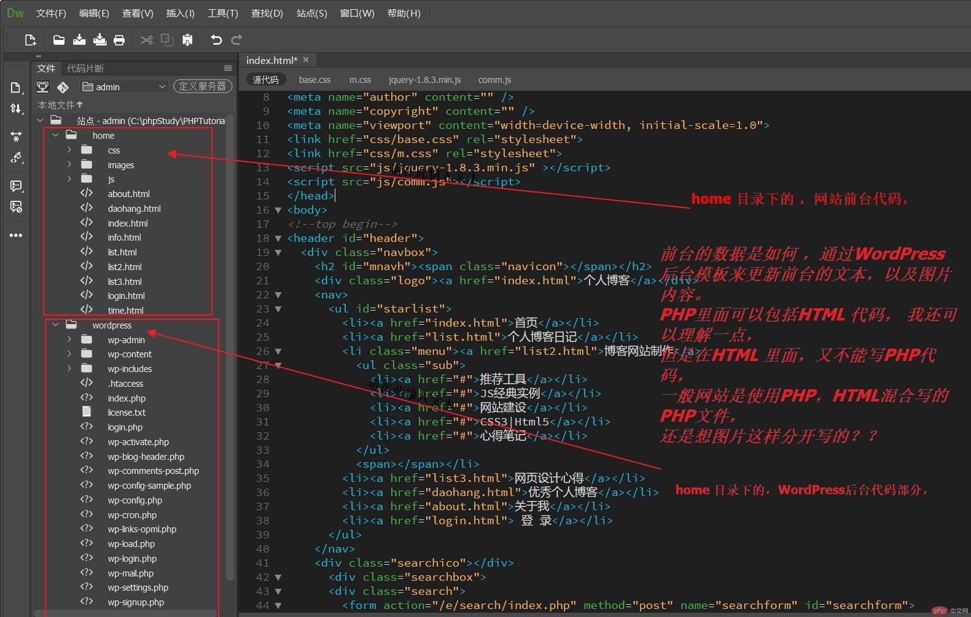The height and width of the screenshot is (617, 971).
Task: Click the Dreamweaver Dw logo
Action: [x=15, y=13]
